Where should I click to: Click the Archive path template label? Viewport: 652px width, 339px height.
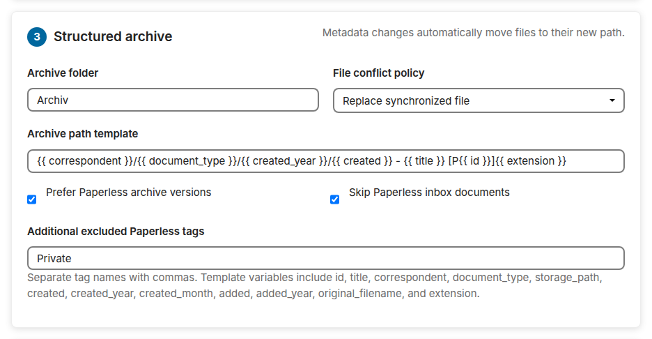point(83,134)
